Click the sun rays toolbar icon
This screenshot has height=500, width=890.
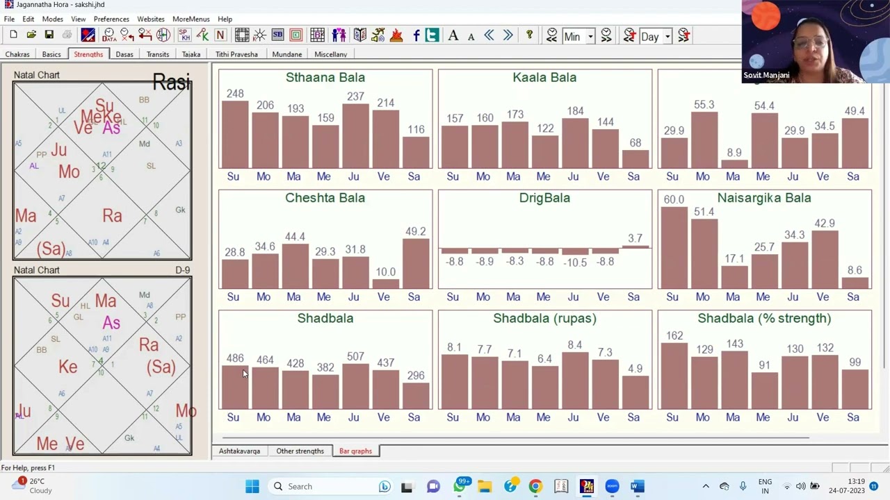coord(260,35)
